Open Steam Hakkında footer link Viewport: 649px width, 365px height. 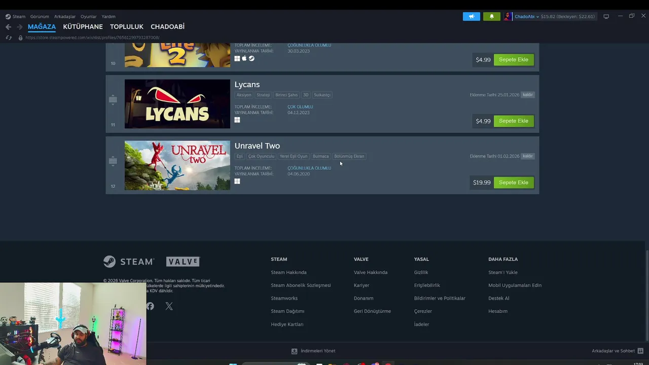[289, 272]
